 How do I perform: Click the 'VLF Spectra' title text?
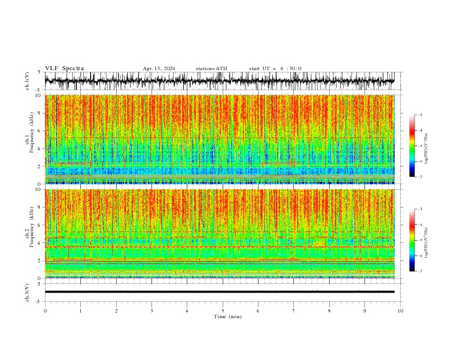click(x=64, y=68)
